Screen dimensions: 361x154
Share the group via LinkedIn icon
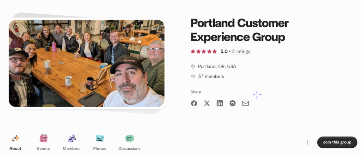pyautogui.click(x=220, y=103)
